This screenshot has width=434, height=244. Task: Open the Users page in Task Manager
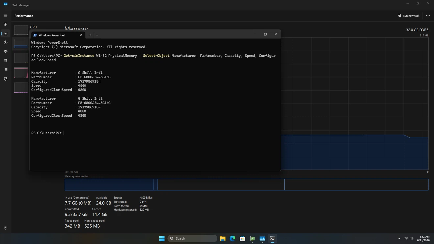[5, 61]
